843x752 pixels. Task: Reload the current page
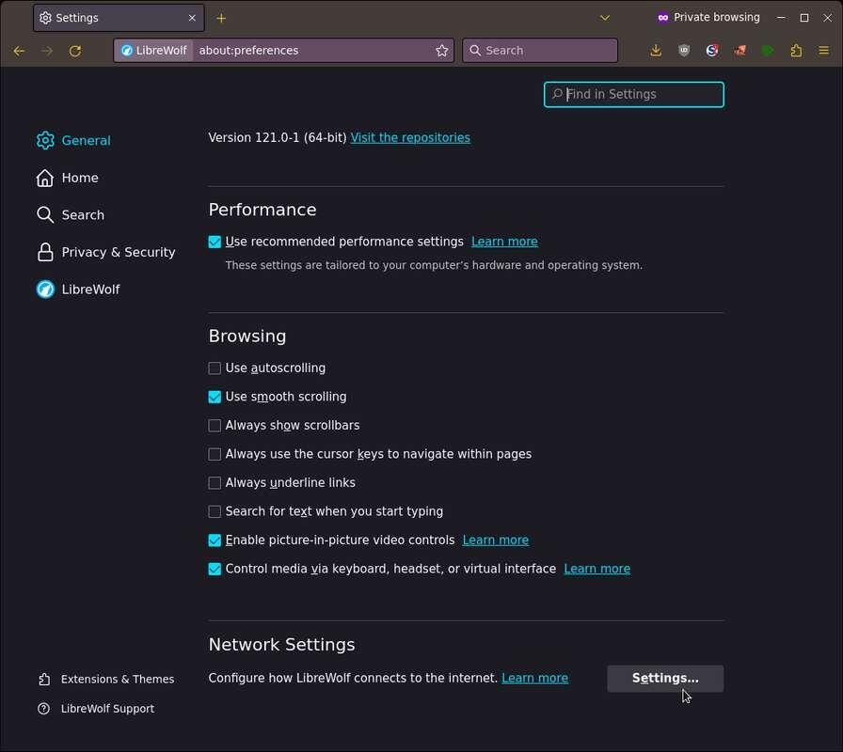75,51
